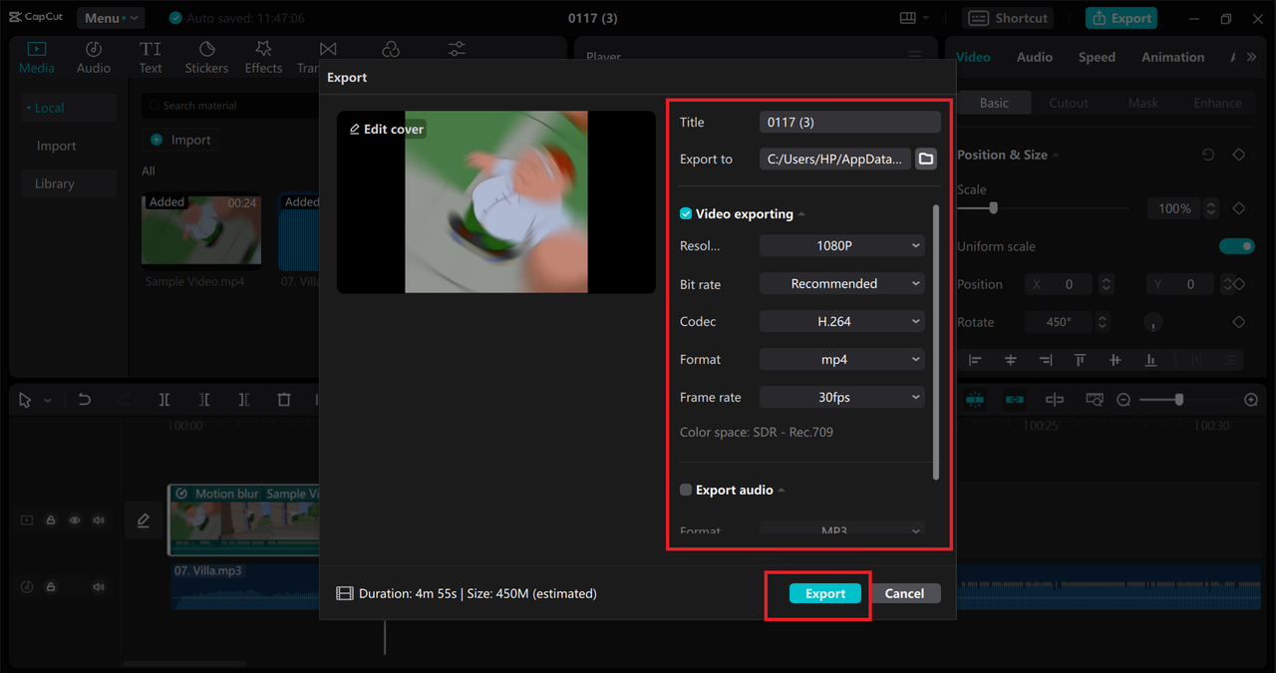Image resolution: width=1276 pixels, height=673 pixels.
Task: Cancel the export dialog
Action: tap(904, 593)
